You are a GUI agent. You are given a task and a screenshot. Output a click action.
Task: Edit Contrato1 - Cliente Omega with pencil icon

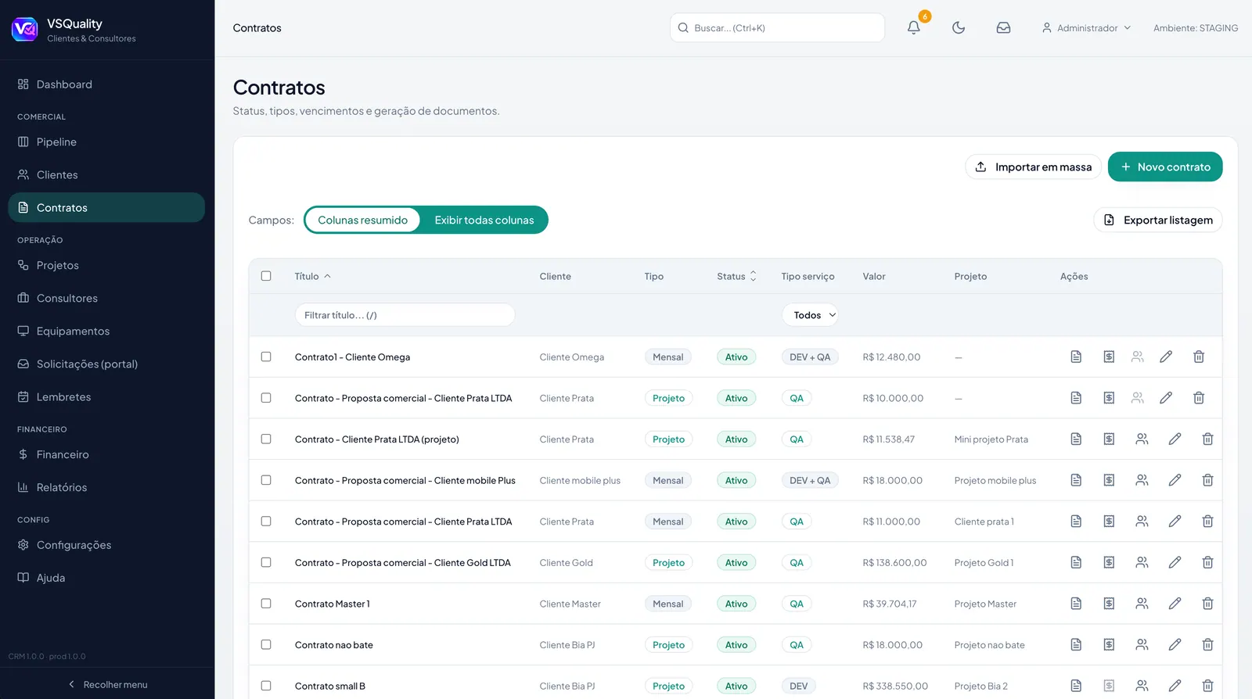[1166, 357]
